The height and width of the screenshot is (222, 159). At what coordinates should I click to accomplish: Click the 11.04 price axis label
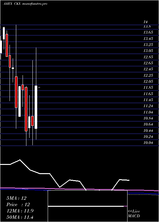tap(148, 112)
